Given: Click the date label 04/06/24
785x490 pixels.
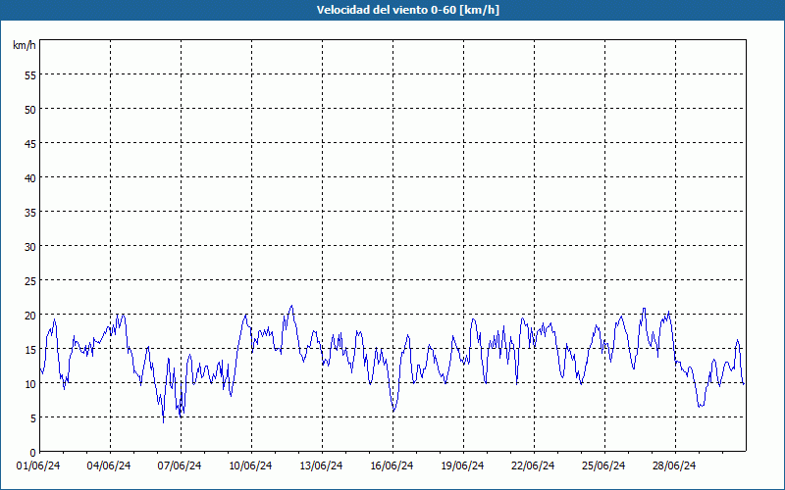Looking at the screenshot, I should tap(109, 465).
